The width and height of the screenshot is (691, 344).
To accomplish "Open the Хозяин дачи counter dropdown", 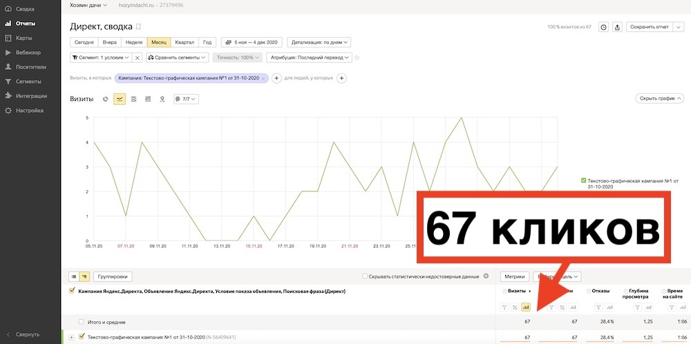I will click(x=88, y=6).
